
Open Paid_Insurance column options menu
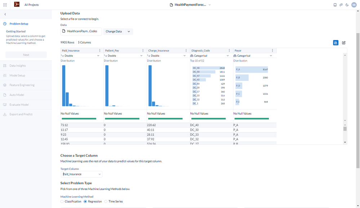100,50
